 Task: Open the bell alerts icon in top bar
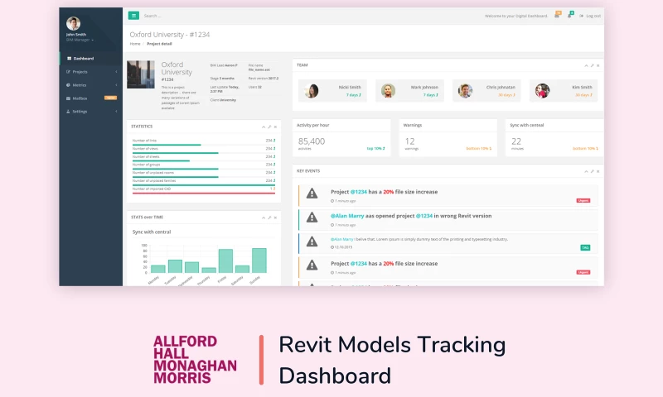[x=569, y=15]
